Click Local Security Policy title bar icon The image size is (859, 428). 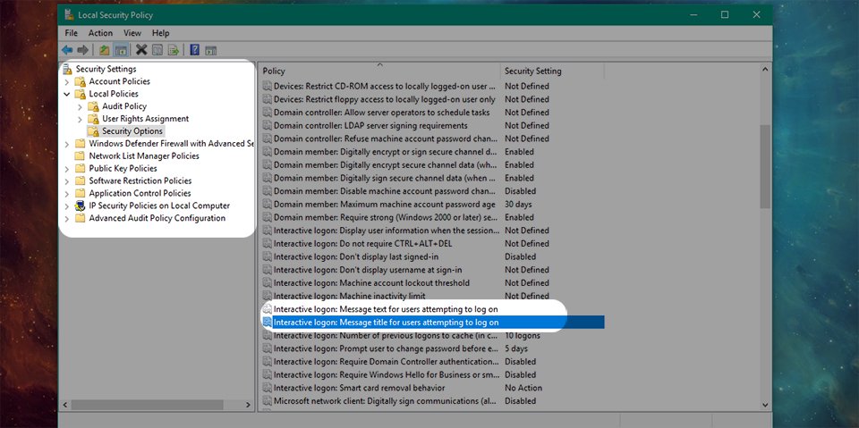point(69,15)
